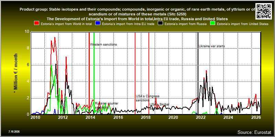Screen dimensions: 275x137
Task: Click the QR code in the corner
Action: (x=264, y=11)
